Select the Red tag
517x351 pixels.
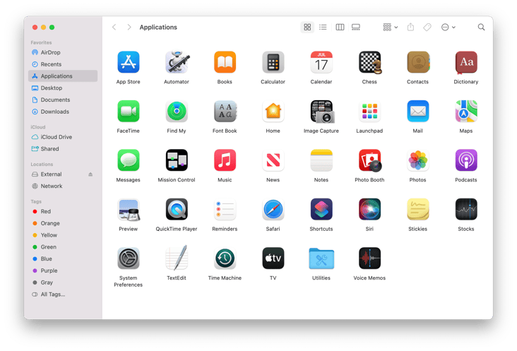tap(63, 212)
